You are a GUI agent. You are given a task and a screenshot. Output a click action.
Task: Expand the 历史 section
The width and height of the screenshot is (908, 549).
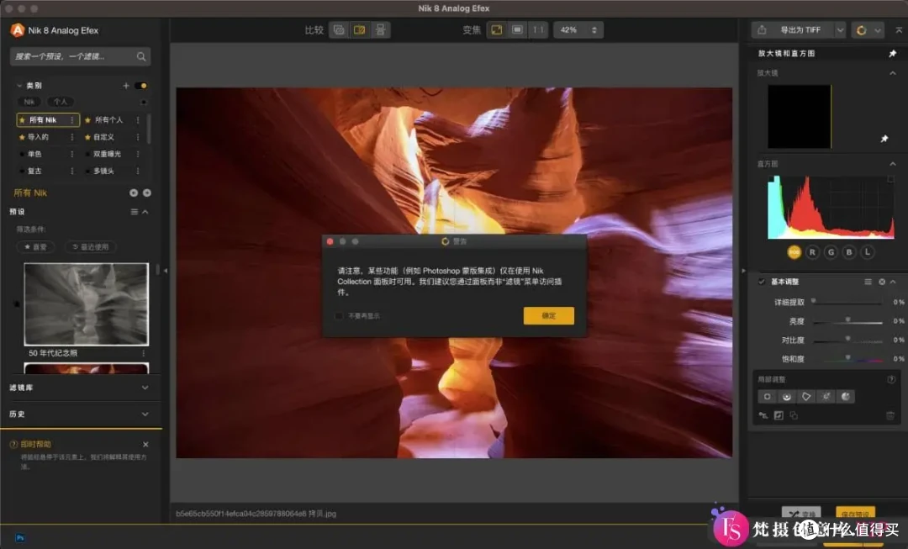click(x=145, y=414)
